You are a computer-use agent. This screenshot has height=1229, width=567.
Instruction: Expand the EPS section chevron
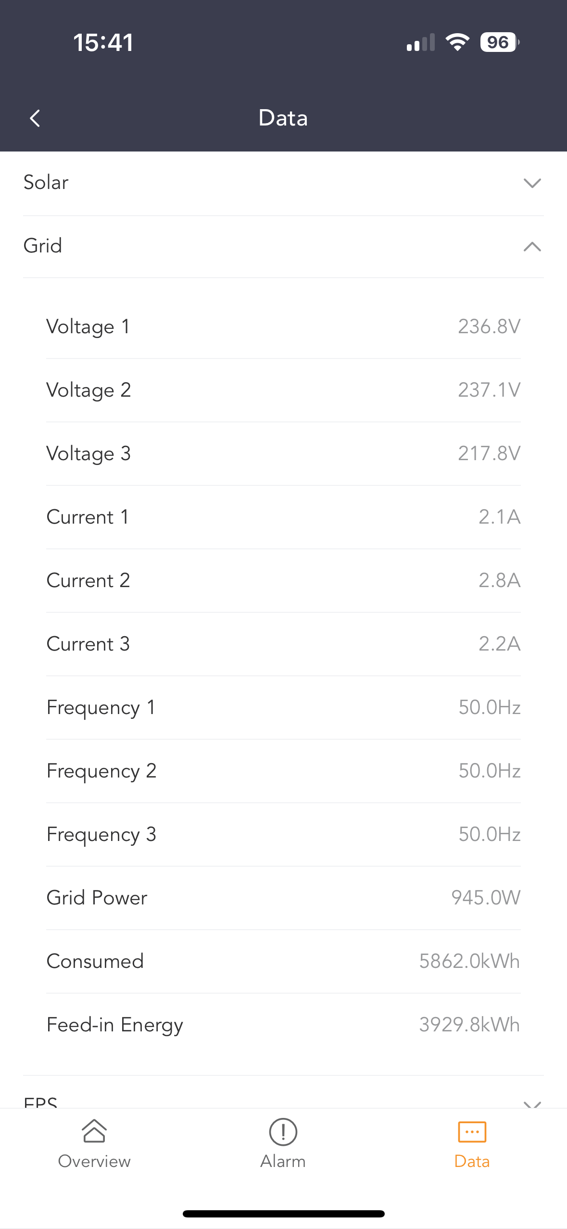click(x=532, y=1103)
